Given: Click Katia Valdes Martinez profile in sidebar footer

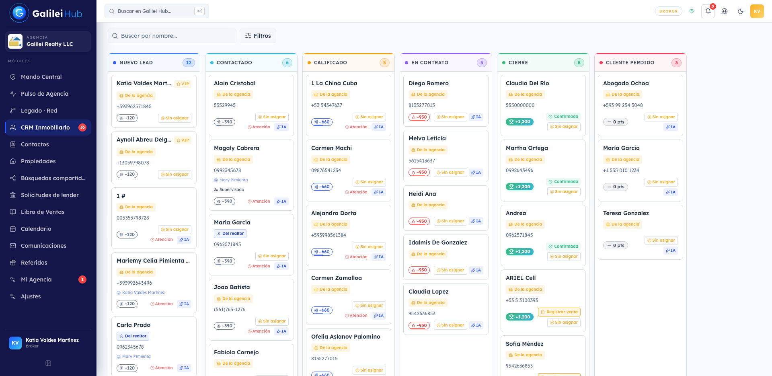Looking at the screenshot, I should [48, 343].
